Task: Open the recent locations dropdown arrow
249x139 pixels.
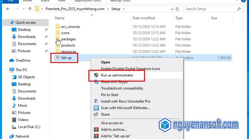Action: coord(24,9)
